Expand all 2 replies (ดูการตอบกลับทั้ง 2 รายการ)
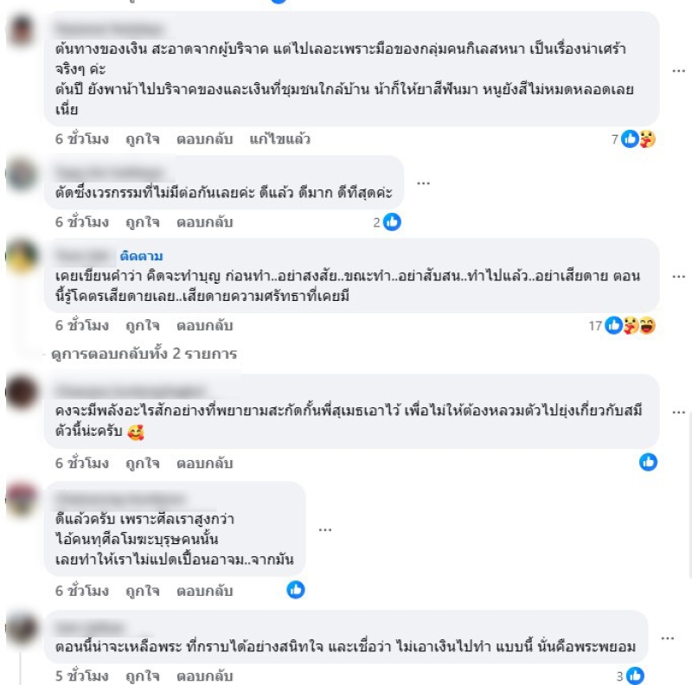Viewport: 692px width, 685px height. tap(144, 354)
